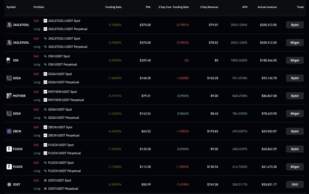Click the Bybit trade button in the MOTHER row
The height and width of the screenshot is (194, 309).
click(295, 96)
